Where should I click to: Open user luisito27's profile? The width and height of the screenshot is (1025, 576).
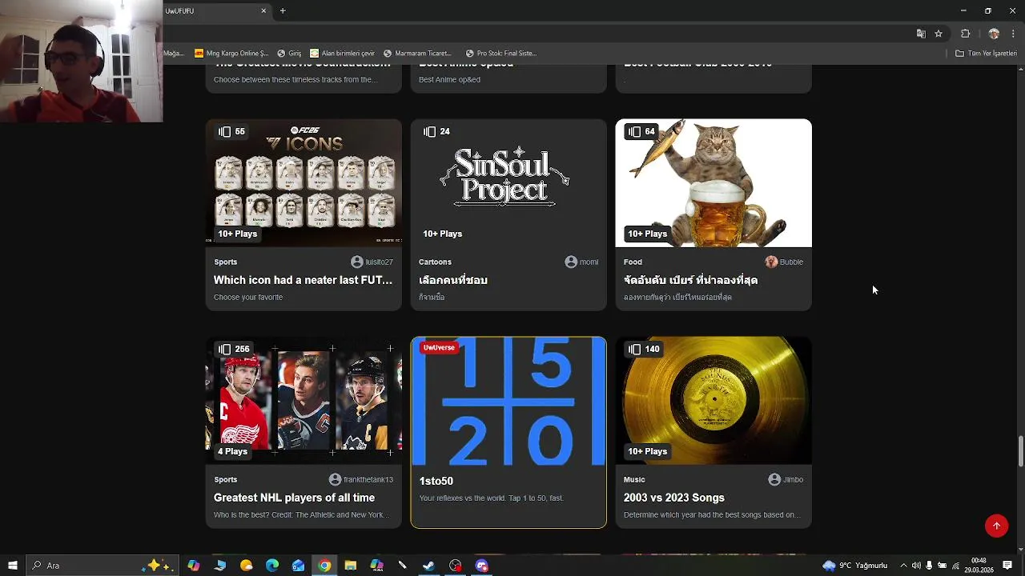click(372, 262)
